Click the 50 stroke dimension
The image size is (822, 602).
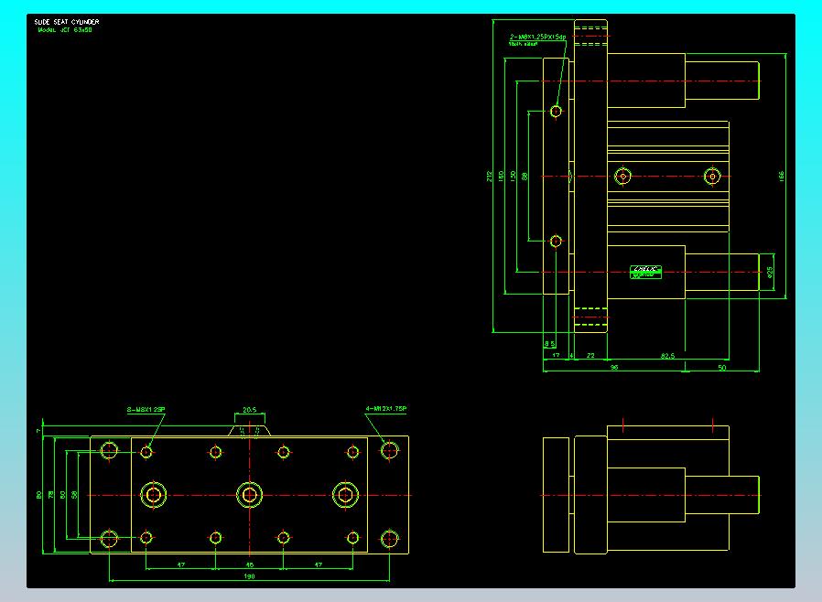click(x=722, y=368)
